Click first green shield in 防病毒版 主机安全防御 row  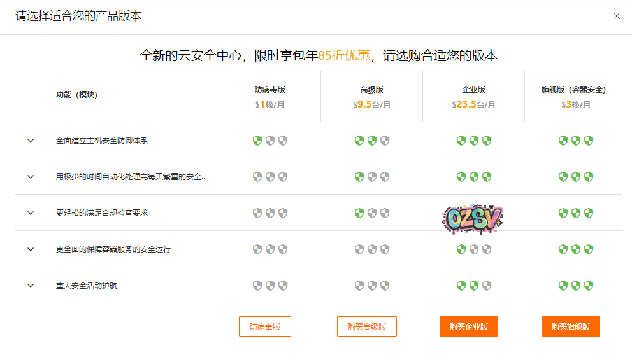(257, 141)
